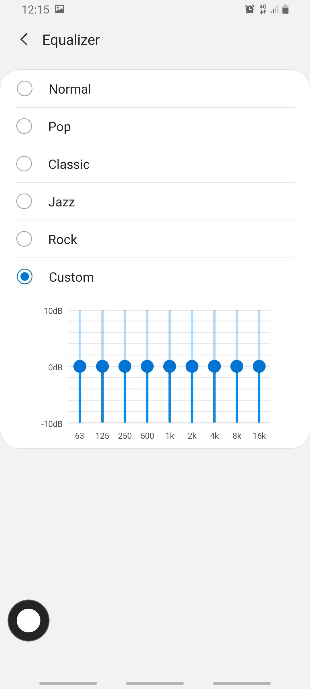Select the Normal preset radio button
The width and height of the screenshot is (310, 689).
25,89
